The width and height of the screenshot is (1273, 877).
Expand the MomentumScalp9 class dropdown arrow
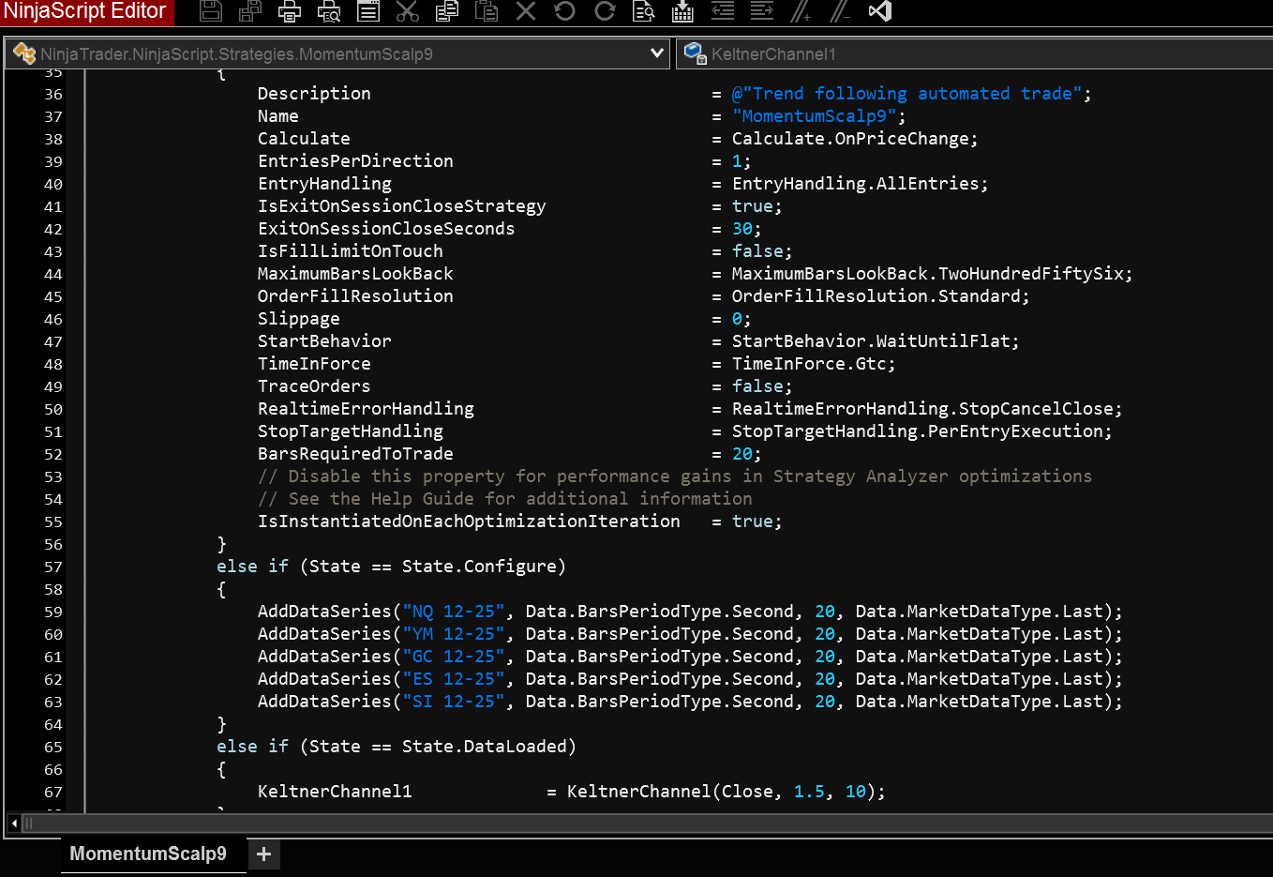tap(657, 53)
